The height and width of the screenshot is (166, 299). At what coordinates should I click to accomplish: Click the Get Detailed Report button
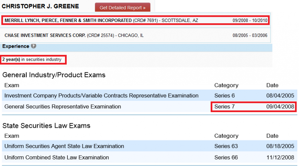tap(122, 8)
